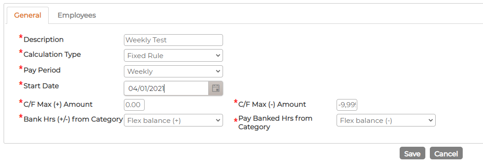Expand the Pay Banked Hrs from Category dropdown

386,120
